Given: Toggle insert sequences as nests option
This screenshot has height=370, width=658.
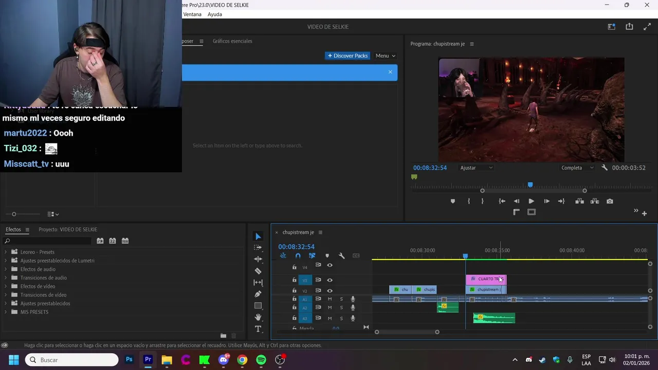Looking at the screenshot, I should coord(283,256).
